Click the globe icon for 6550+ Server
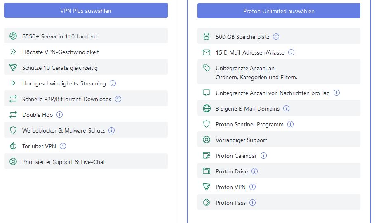This screenshot has height=223, width=376. [x=13, y=36]
